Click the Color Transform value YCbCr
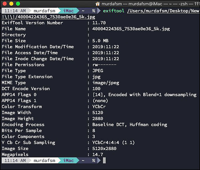 [x=99, y=106]
